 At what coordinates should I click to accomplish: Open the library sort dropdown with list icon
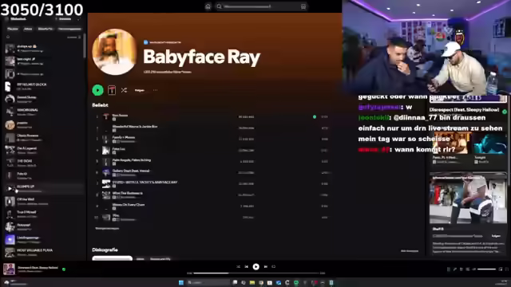(x=74, y=37)
